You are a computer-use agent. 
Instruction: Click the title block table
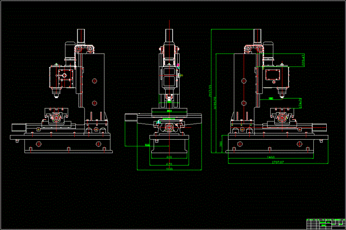click(x=326, y=224)
